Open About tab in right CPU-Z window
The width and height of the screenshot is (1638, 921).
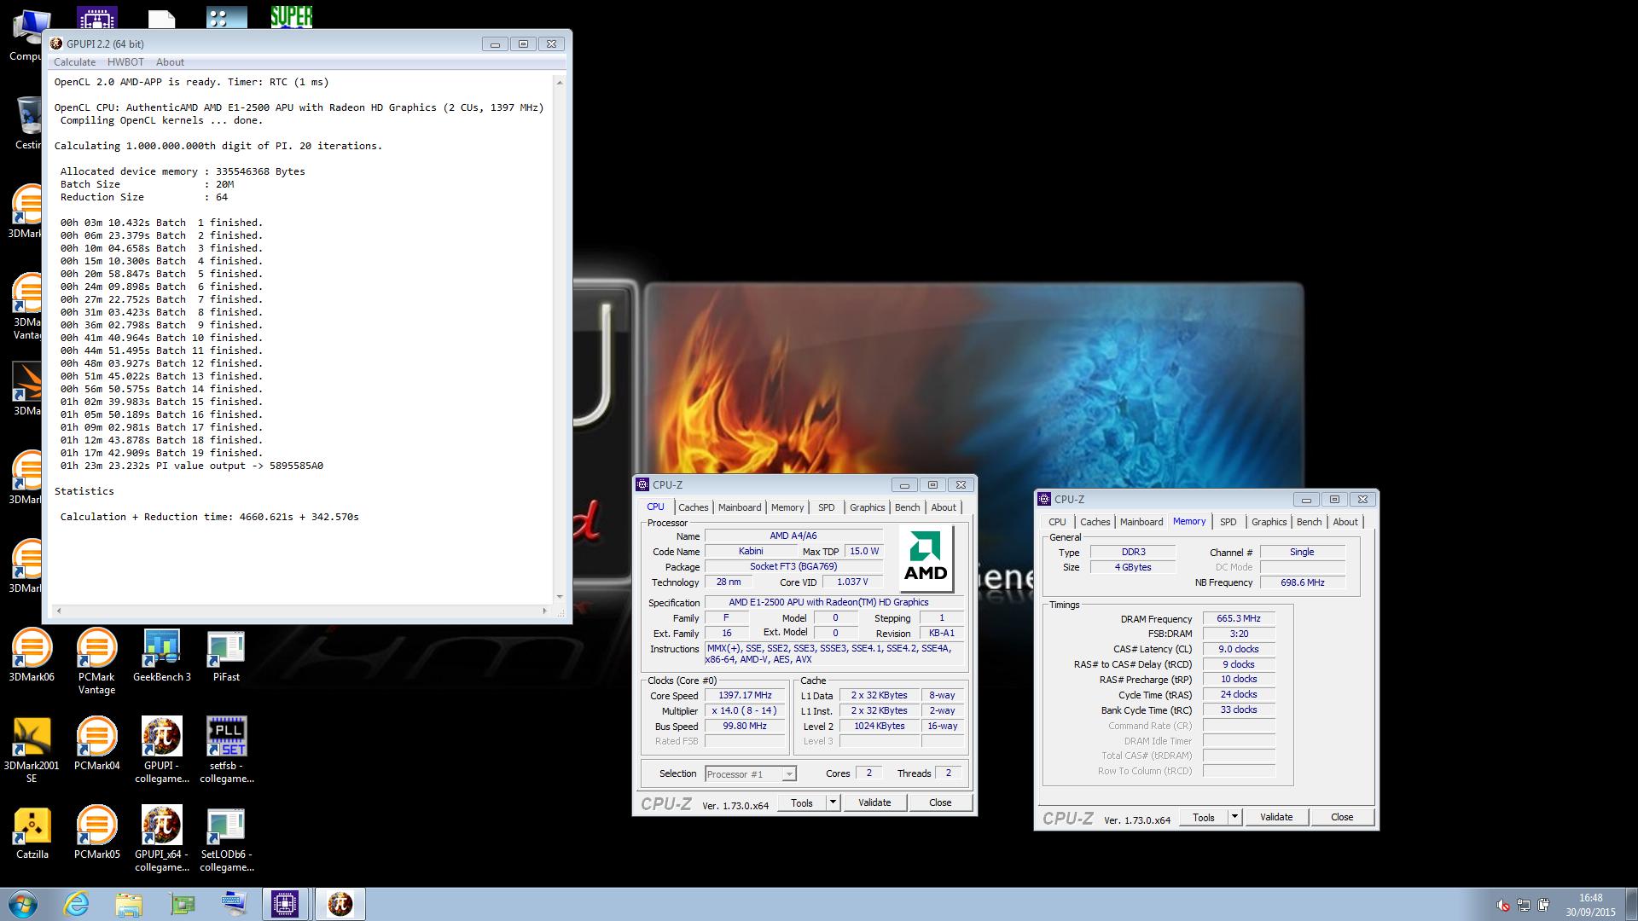(1345, 522)
